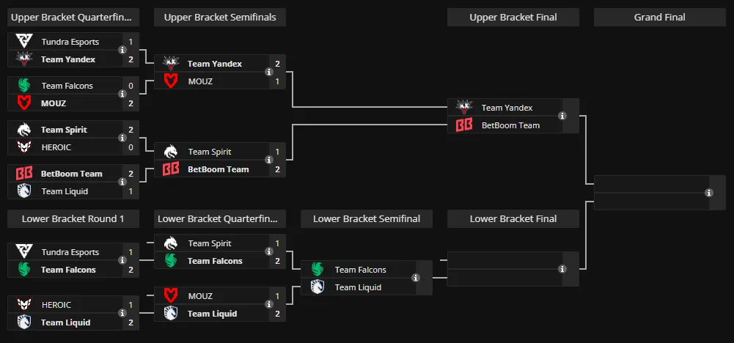The height and width of the screenshot is (343, 734).
Task: Click Team Yandex logo in Upper Bracket Final
Action: (x=464, y=108)
